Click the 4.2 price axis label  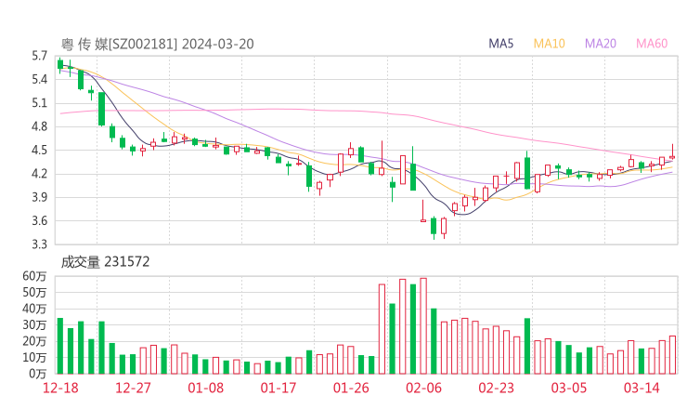click(x=39, y=174)
